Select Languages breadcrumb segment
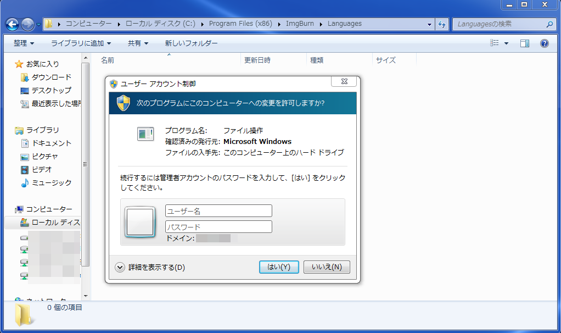 pyautogui.click(x=345, y=24)
